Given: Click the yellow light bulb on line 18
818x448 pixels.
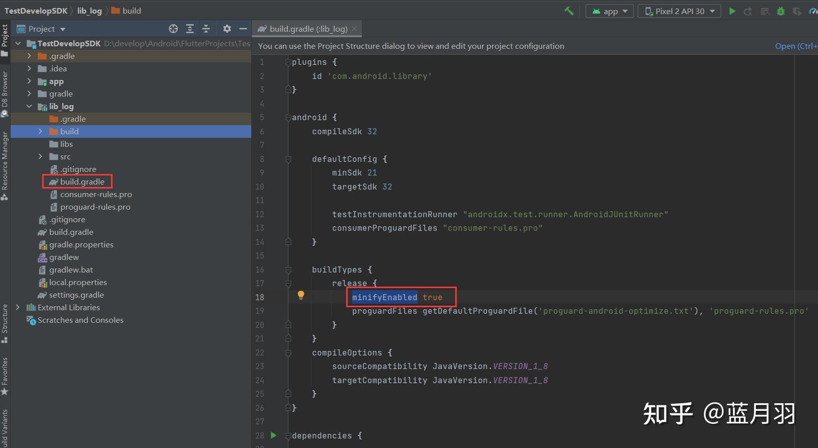Looking at the screenshot, I should pos(300,295).
